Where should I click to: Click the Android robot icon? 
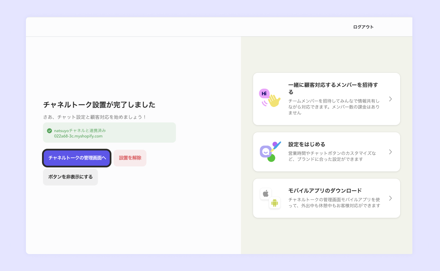click(x=275, y=203)
